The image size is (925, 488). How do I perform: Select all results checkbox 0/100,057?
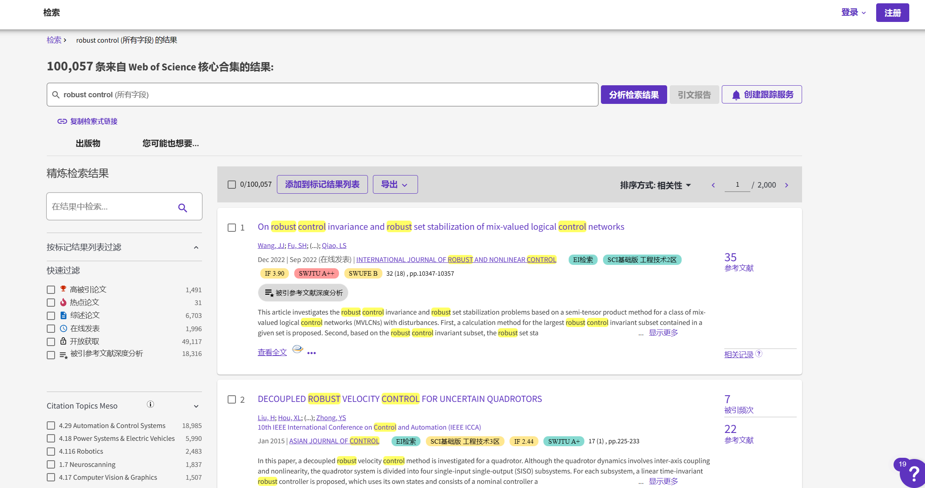click(x=232, y=185)
